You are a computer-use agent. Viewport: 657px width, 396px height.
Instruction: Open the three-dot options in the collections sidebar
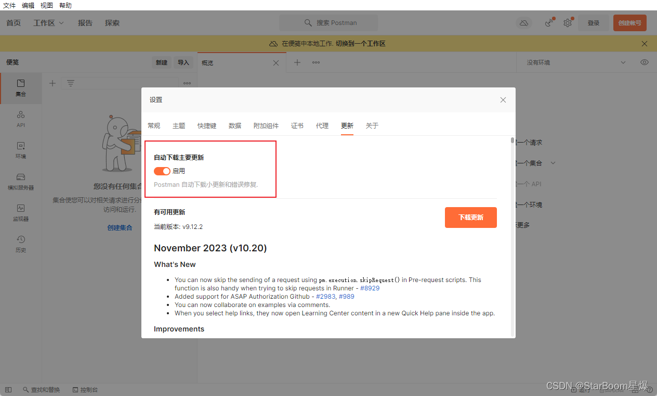coord(187,83)
